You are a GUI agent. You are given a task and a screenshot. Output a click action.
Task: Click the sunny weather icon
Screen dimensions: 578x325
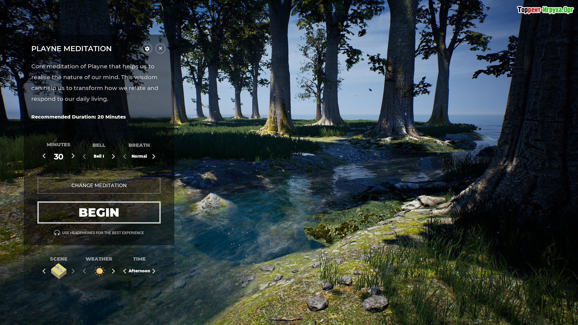coord(99,271)
